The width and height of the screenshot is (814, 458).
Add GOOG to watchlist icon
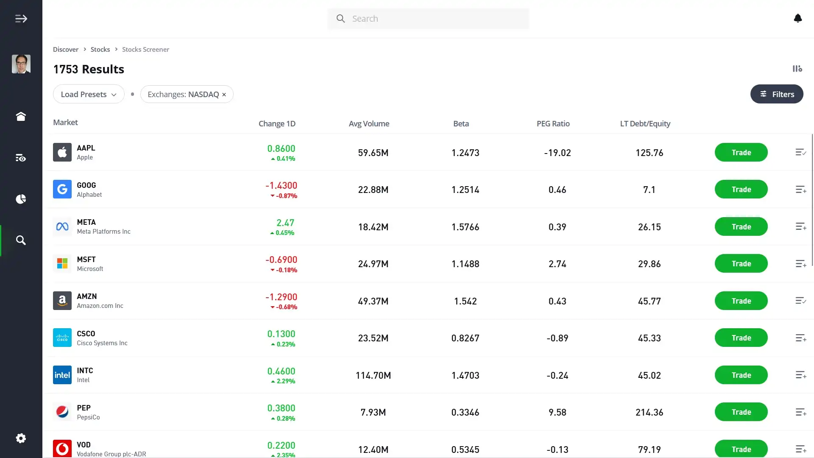800,190
